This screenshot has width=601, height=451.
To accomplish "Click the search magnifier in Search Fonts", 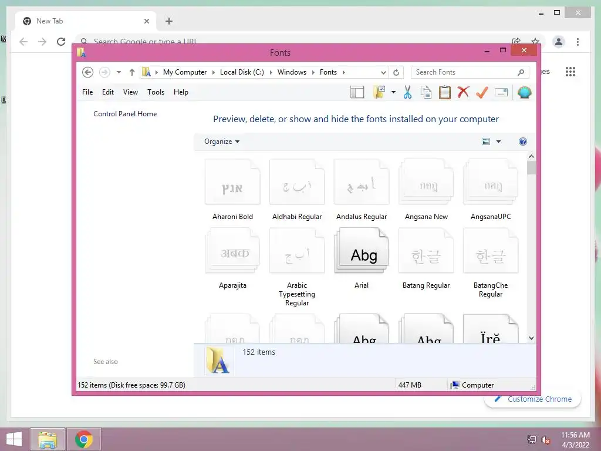I will pos(521,72).
